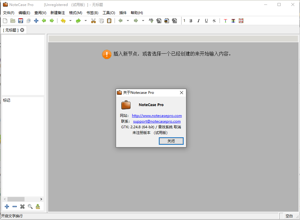Click the clipboard paste icon

109,21
